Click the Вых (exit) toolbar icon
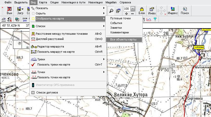The image size is (211, 117). pyautogui.click(x=9, y=10)
